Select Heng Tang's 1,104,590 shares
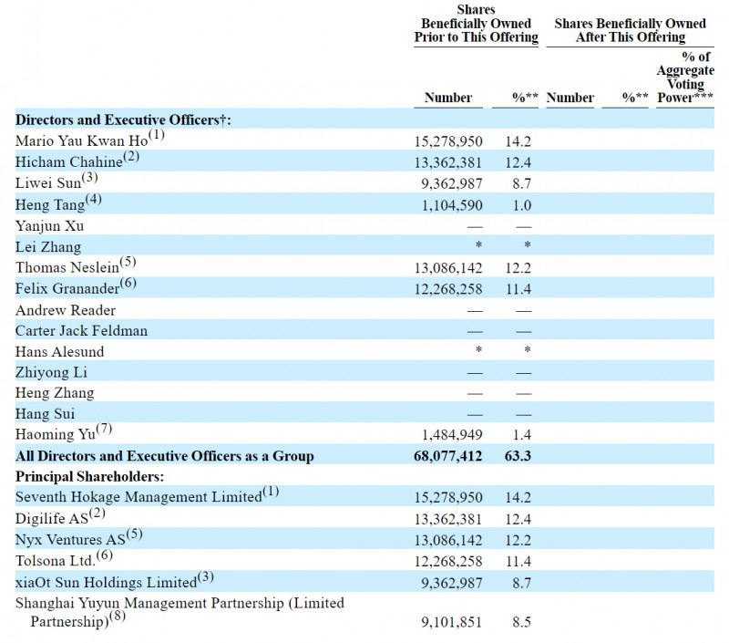This screenshot has width=729, height=643. [452, 205]
